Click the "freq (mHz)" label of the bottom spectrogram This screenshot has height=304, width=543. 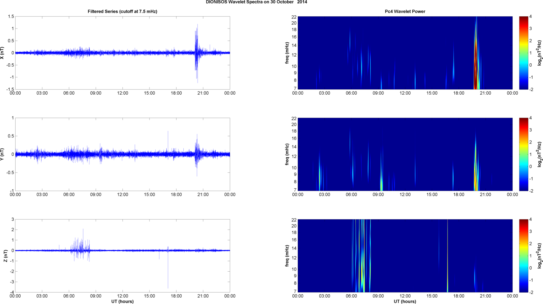tap(287, 256)
